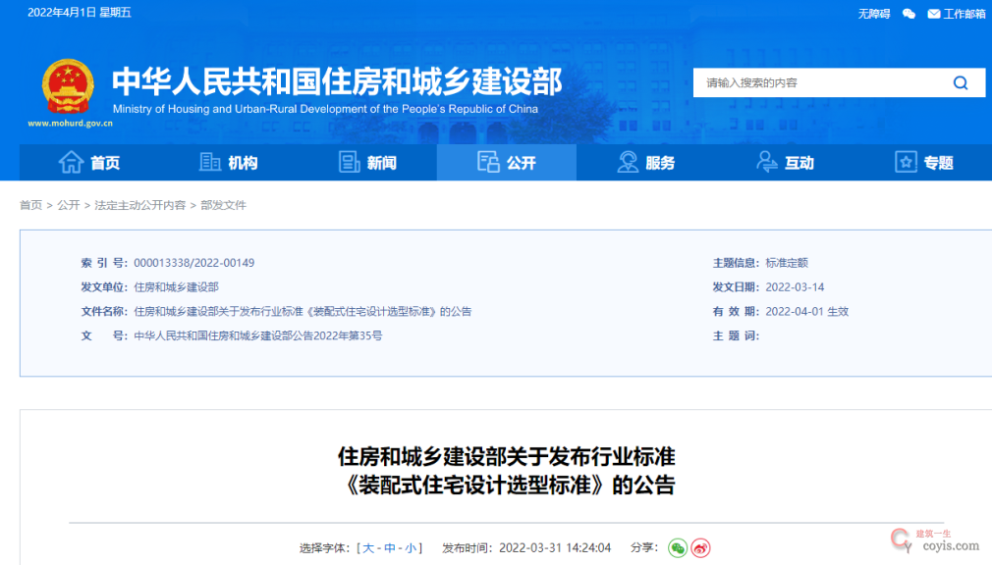
Task: Click the national emblem logo
Action: coord(68,87)
